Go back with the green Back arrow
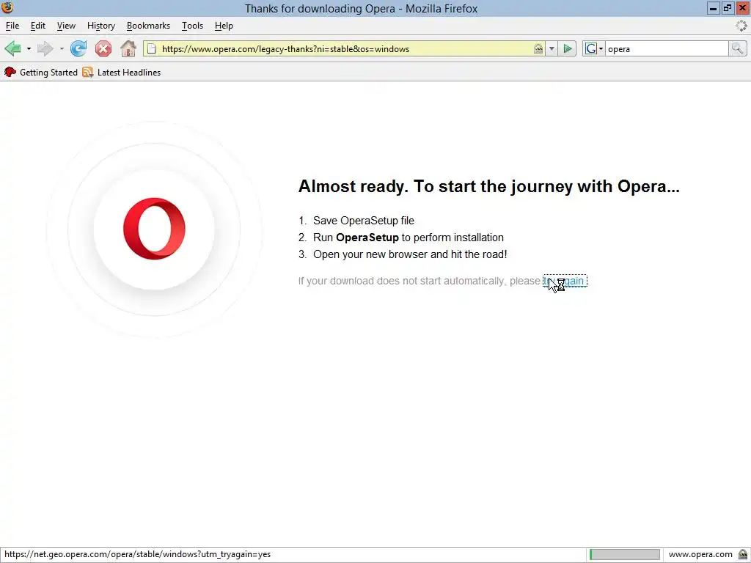Image resolution: width=751 pixels, height=563 pixels. point(13,48)
